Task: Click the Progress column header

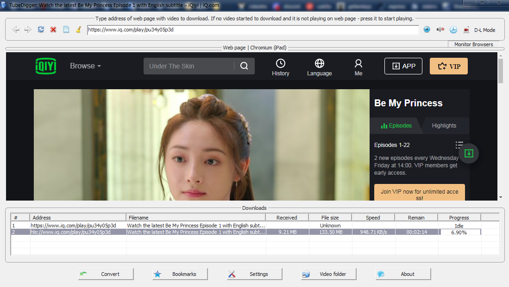Action: pos(459,218)
